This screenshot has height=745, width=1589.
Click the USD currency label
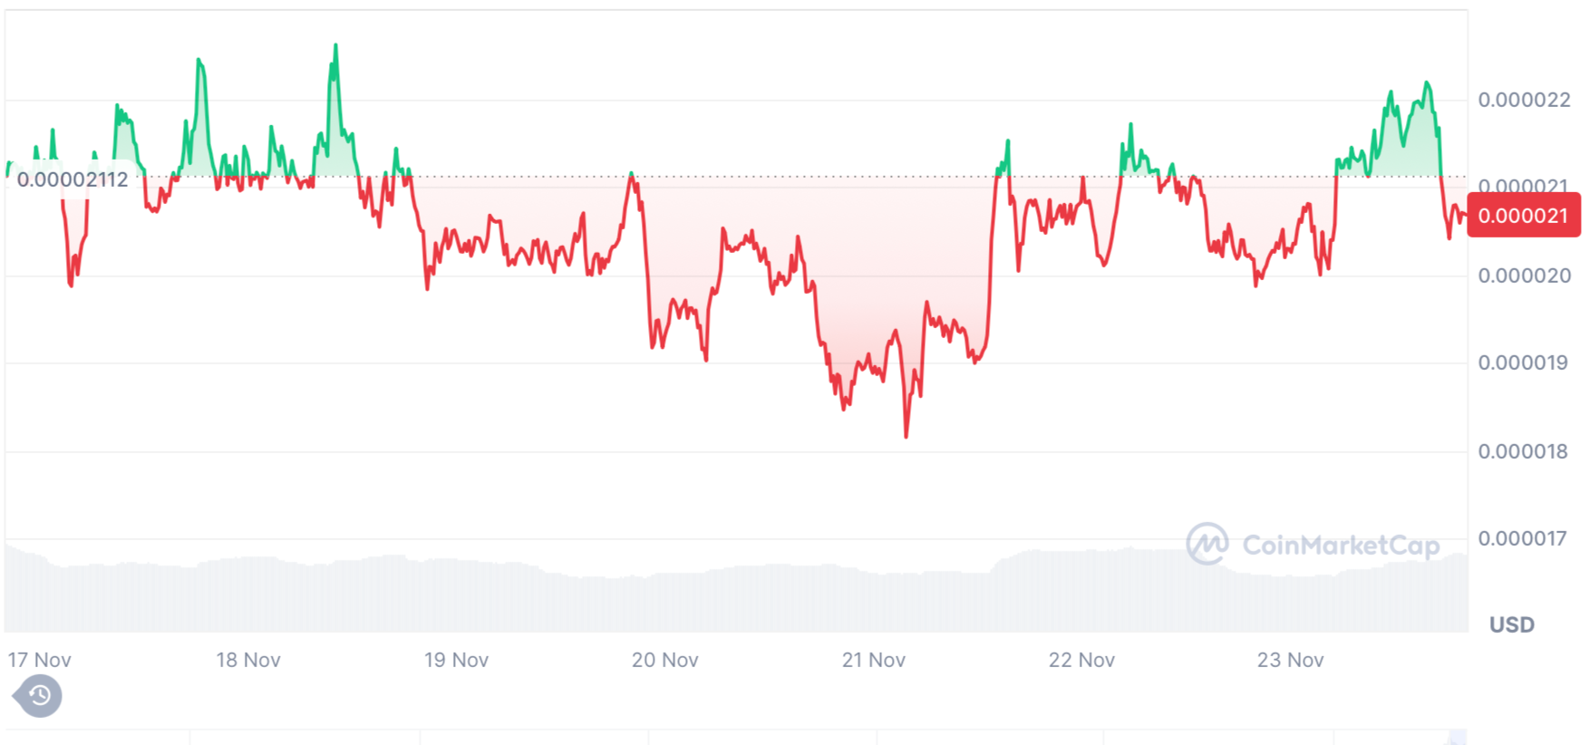click(x=1511, y=624)
